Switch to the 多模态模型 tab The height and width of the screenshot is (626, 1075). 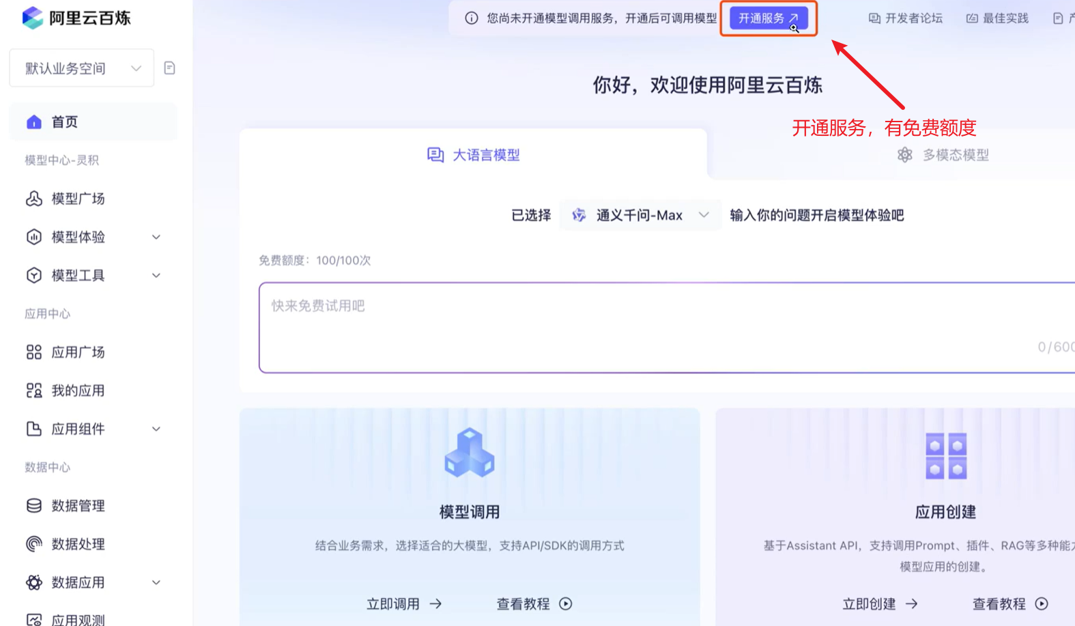pos(943,155)
